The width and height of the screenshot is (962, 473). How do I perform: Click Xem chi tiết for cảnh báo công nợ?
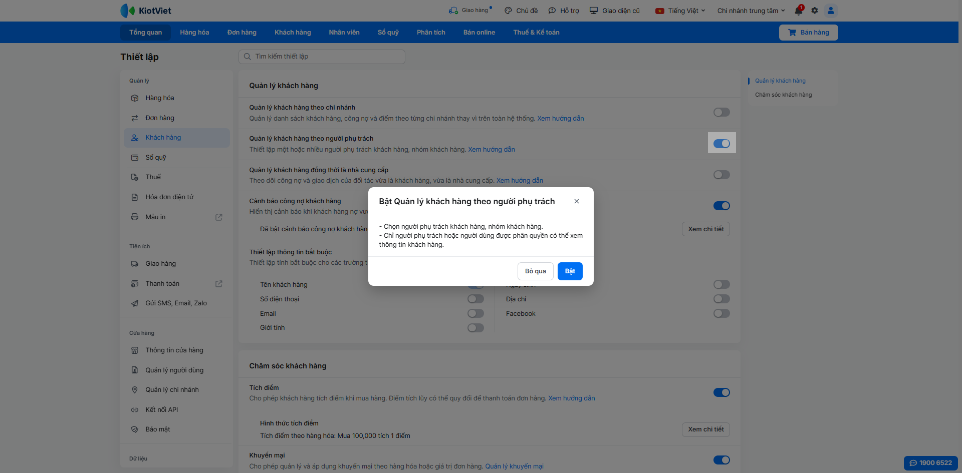coord(706,229)
